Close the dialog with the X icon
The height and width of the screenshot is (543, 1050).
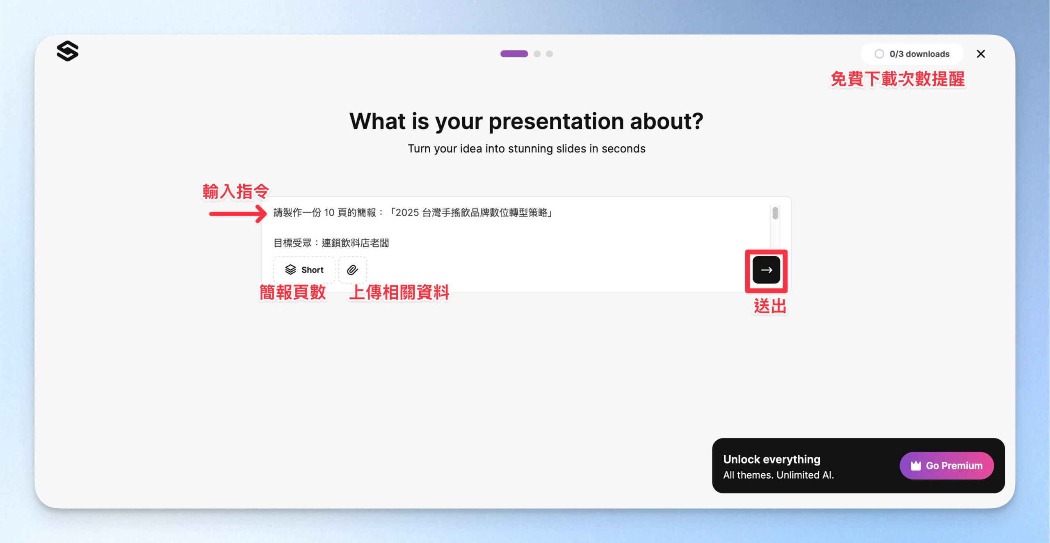click(981, 54)
